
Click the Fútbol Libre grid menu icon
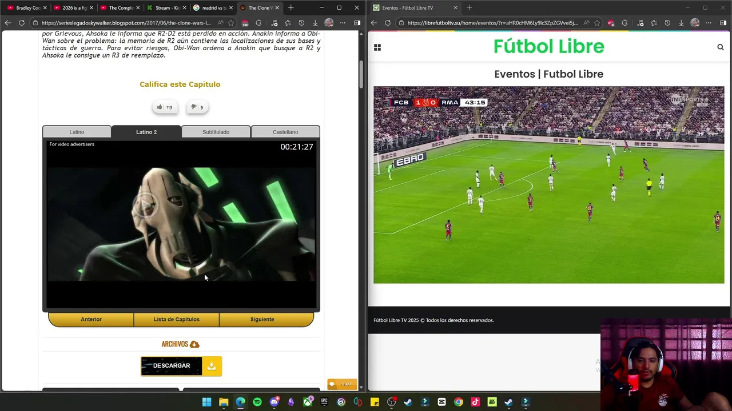[x=377, y=47]
